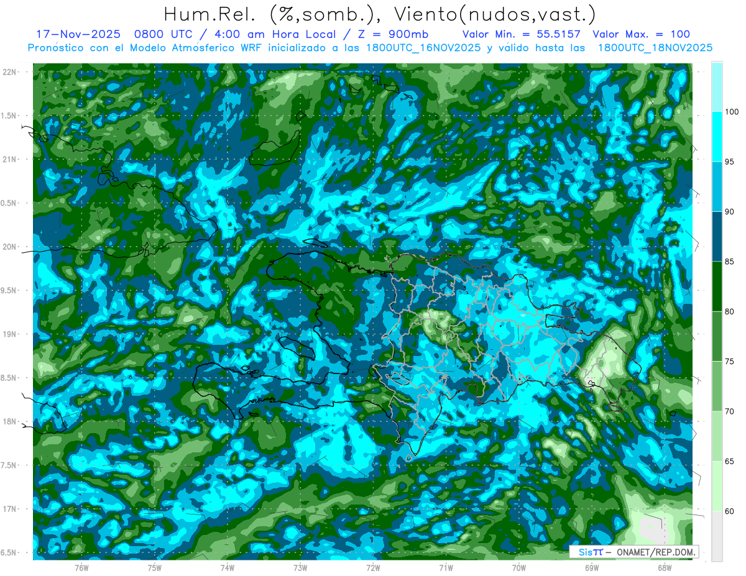Click the 20N latitude label
This screenshot has height=576, width=746.
tap(9, 247)
